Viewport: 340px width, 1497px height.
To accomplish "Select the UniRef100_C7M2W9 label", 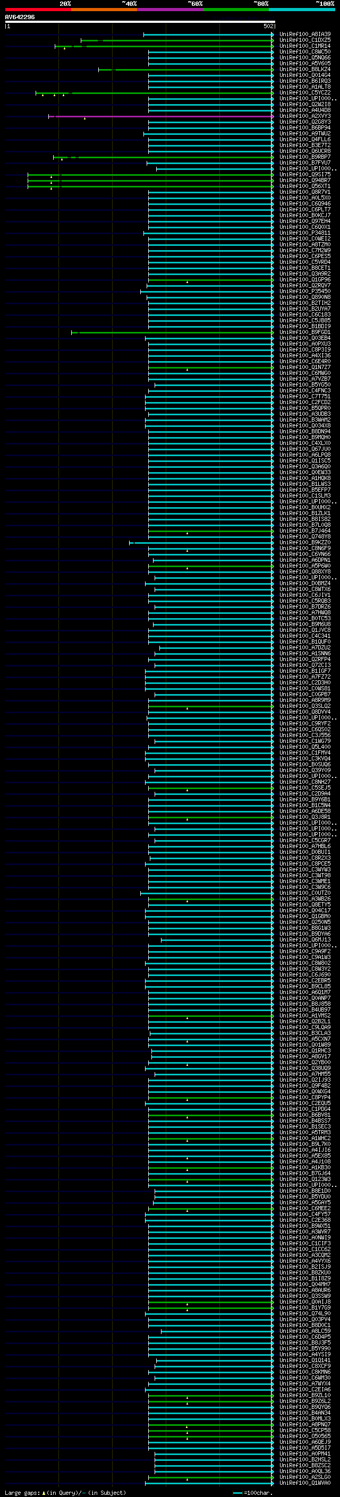I will click(x=304, y=251).
